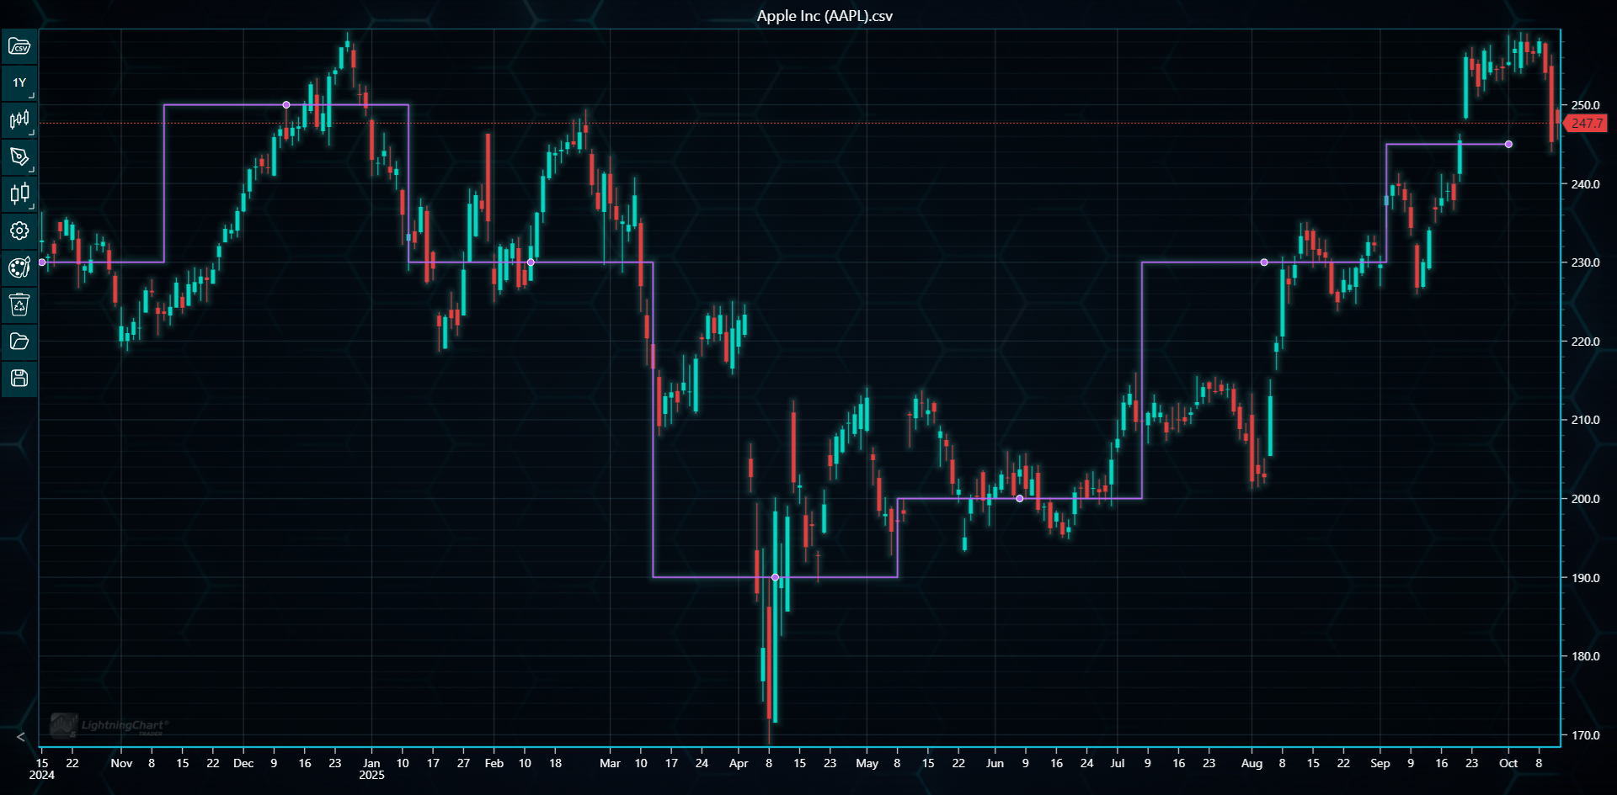The height and width of the screenshot is (795, 1617).
Task: Select the step line point at 200 in June
Action: [1020, 499]
